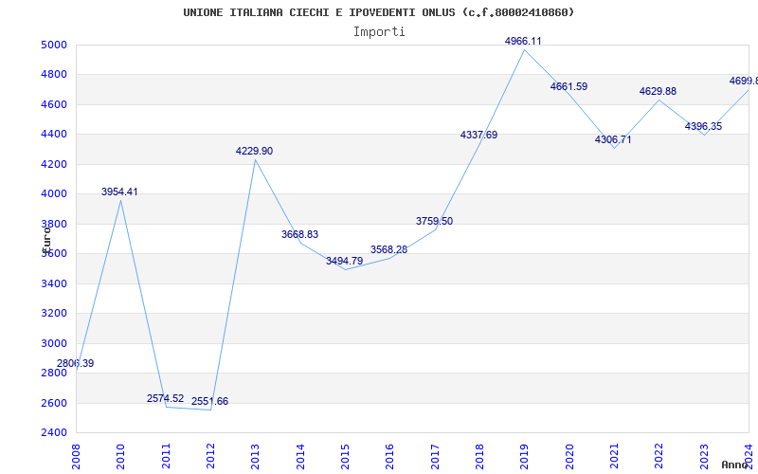This screenshot has width=758, height=474.
Task: Click the 3668.83 data label
Action: pyautogui.click(x=299, y=234)
